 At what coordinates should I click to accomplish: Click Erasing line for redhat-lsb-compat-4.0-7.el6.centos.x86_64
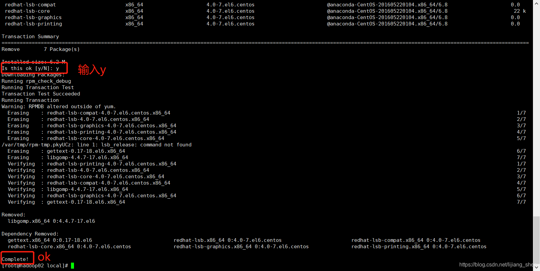click(x=266, y=113)
